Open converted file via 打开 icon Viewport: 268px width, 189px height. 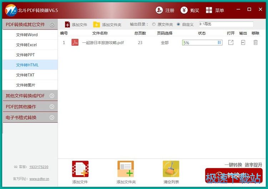point(231,42)
